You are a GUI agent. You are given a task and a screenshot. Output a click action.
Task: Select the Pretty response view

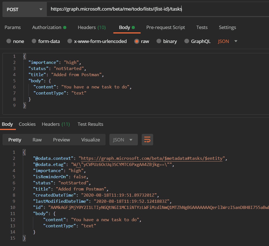pos(15,140)
